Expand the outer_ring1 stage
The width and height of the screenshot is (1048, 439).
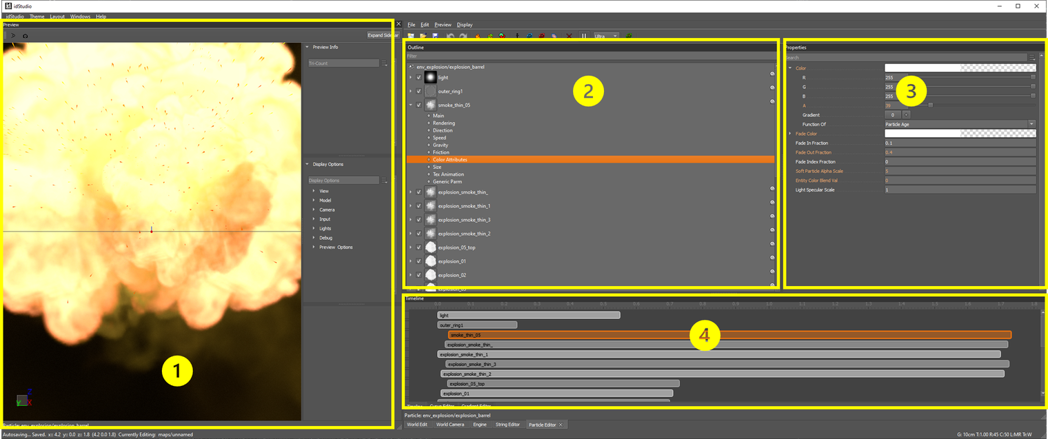410,92
